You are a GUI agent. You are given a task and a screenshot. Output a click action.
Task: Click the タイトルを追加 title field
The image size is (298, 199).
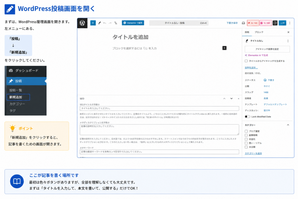130,37
